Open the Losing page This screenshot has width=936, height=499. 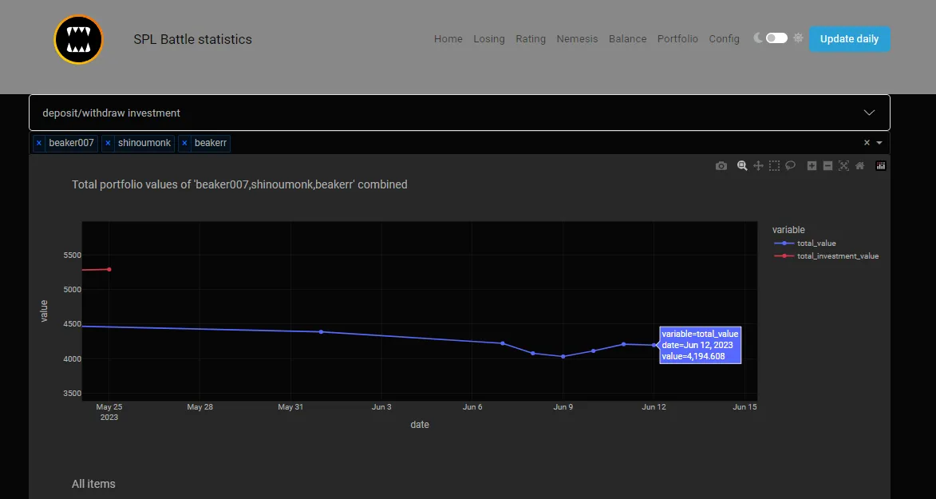click(x=489, y=39)
